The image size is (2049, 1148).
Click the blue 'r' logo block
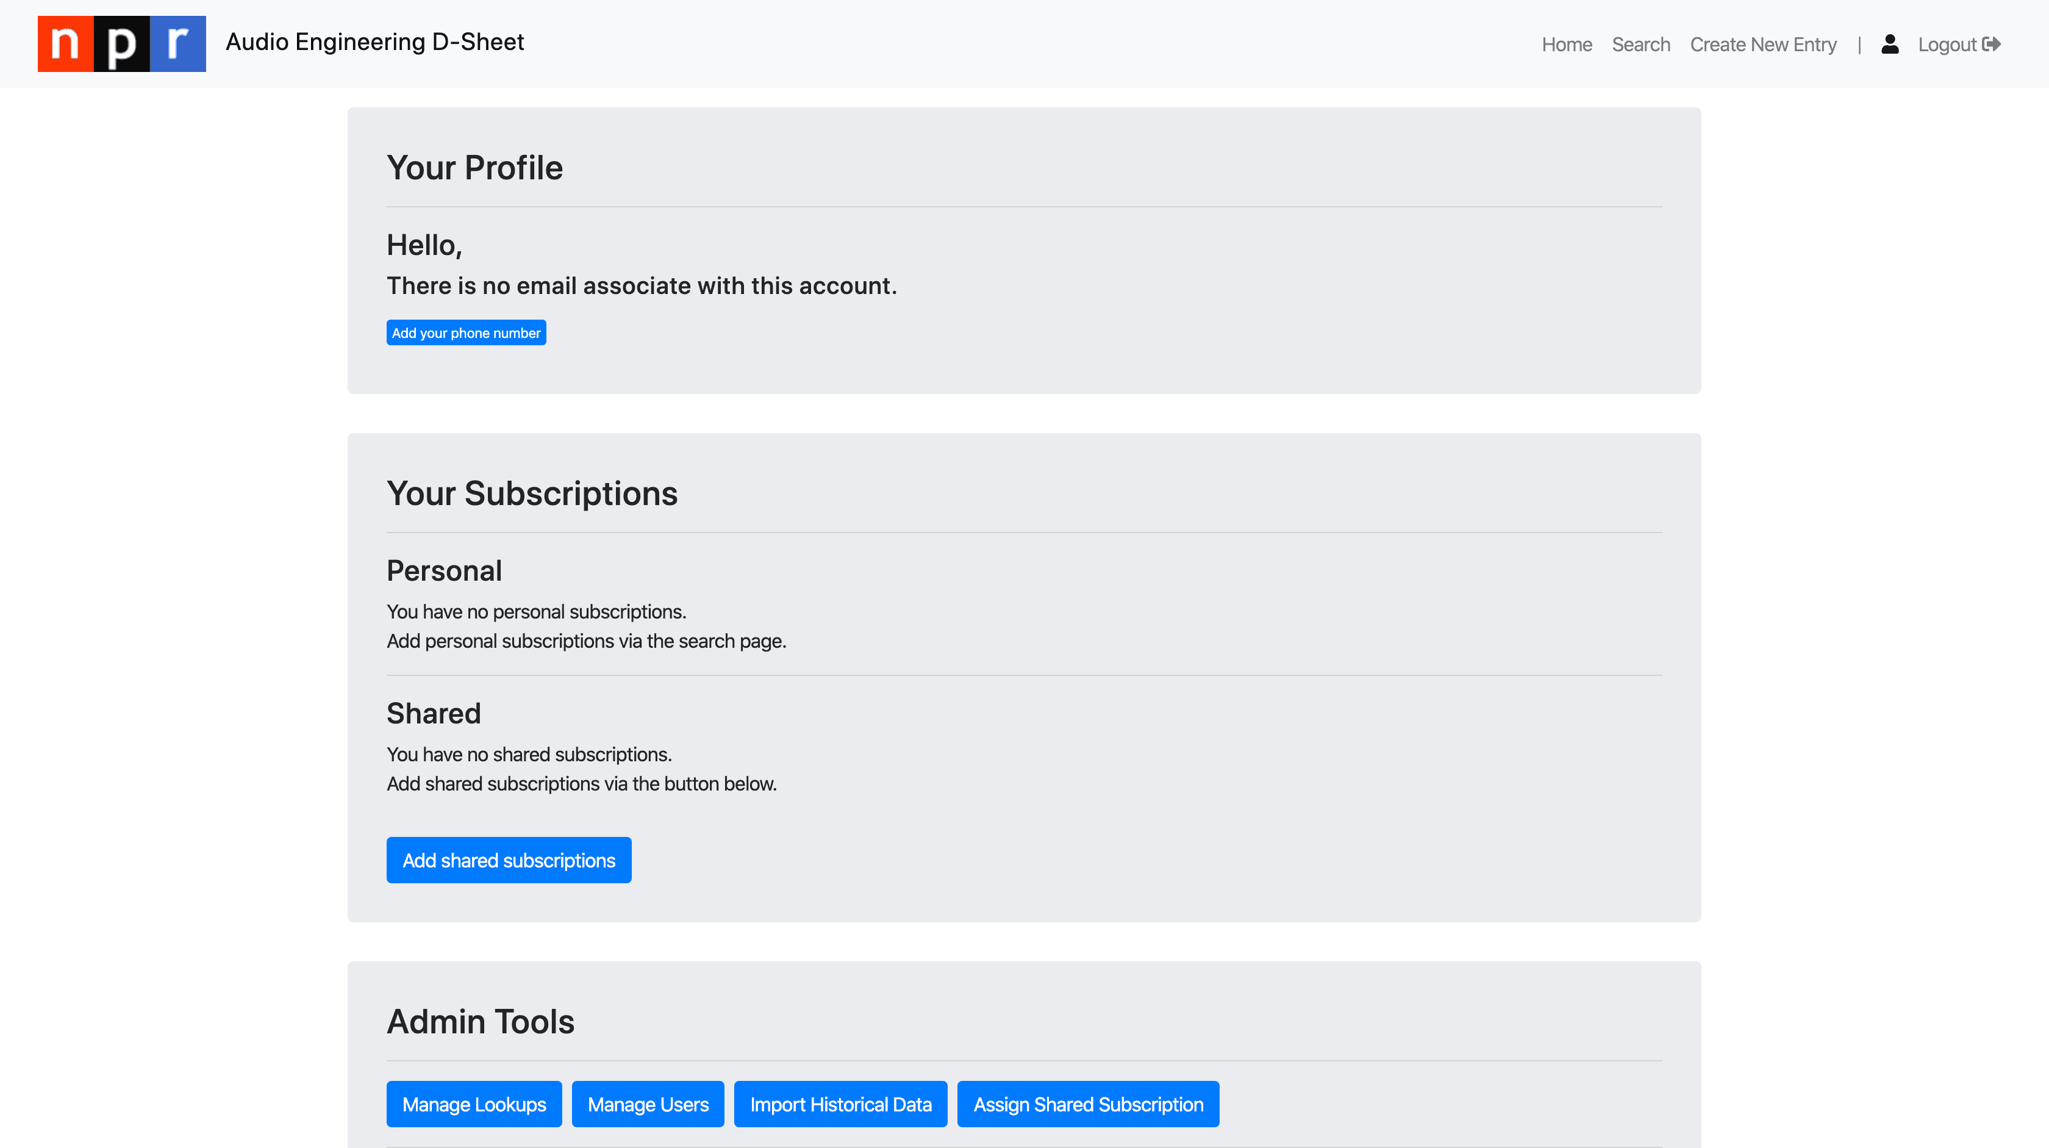(178, 44)
